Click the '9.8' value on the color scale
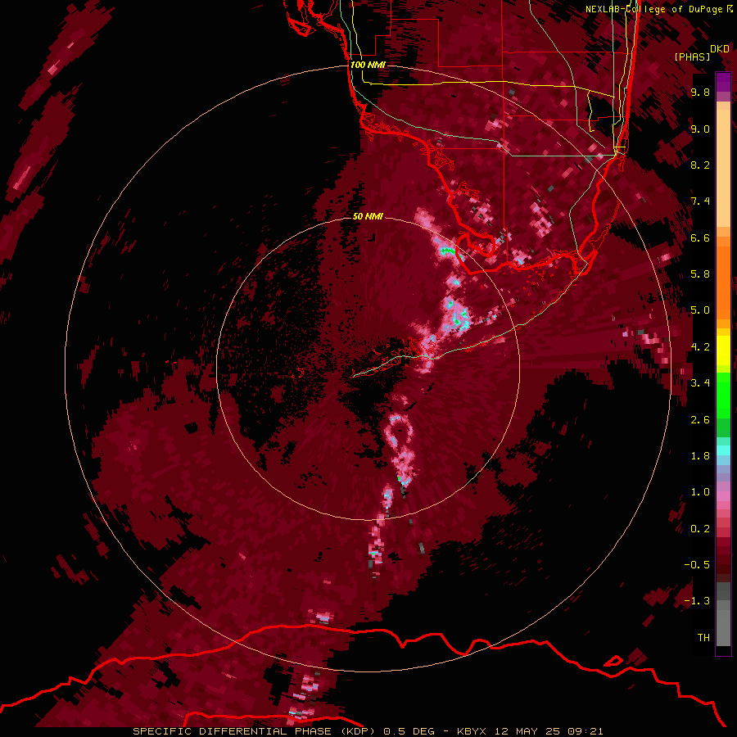Viewport: 737px width, 737px height. point(700,93)
